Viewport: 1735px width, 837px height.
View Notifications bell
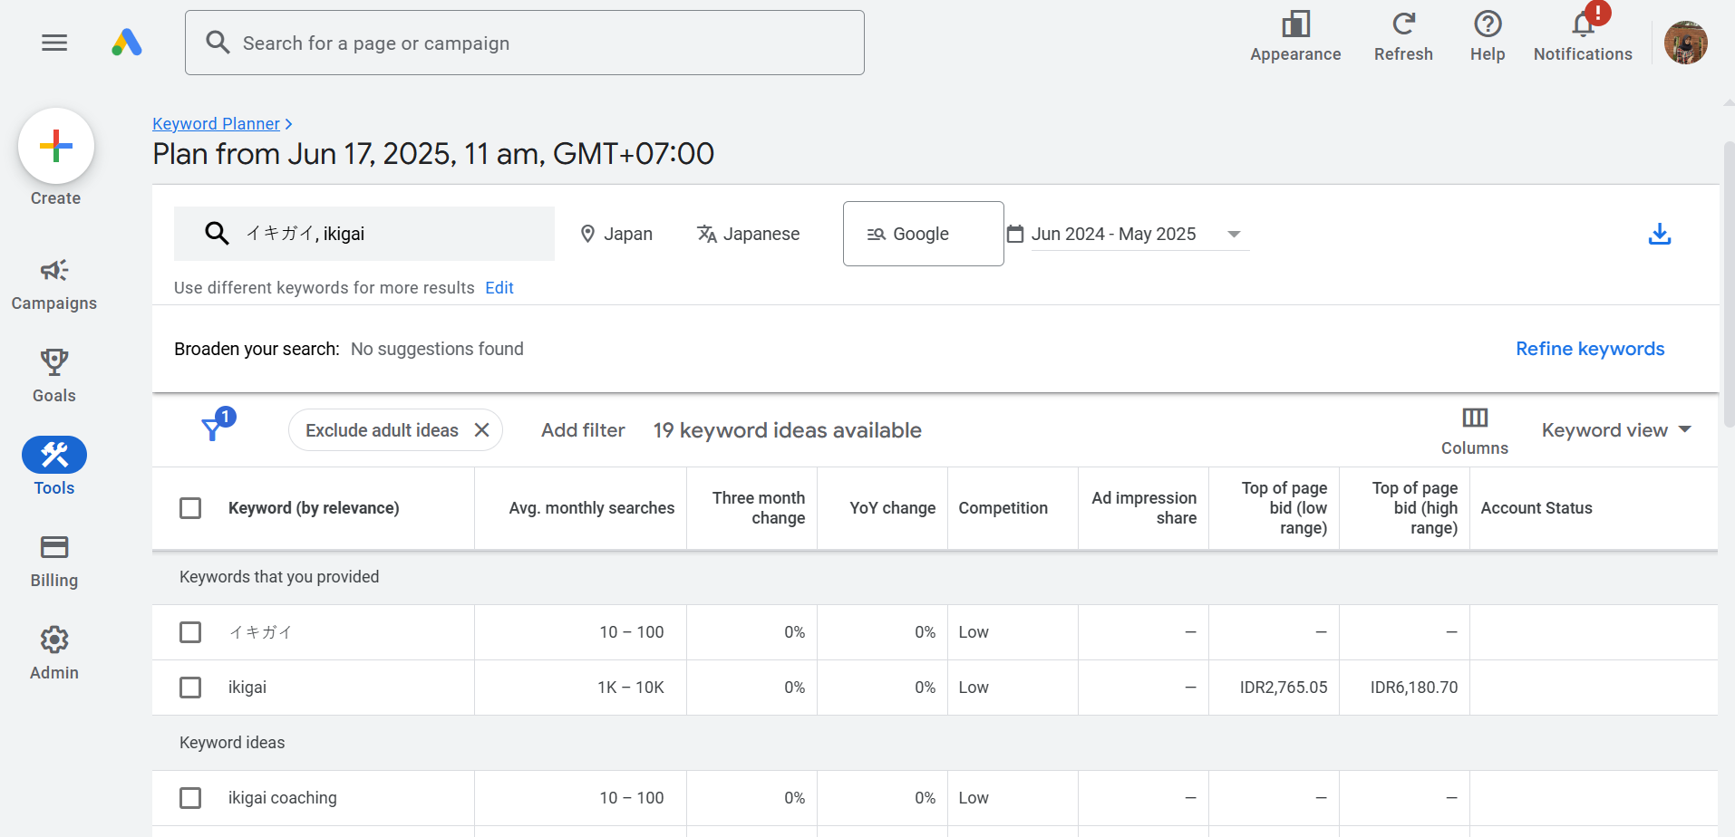[x=1583, y=37]
